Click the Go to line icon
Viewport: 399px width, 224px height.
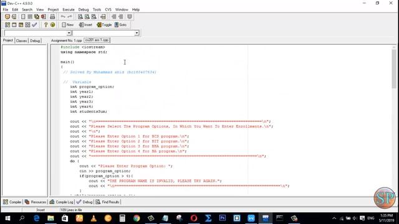point(103,17)
